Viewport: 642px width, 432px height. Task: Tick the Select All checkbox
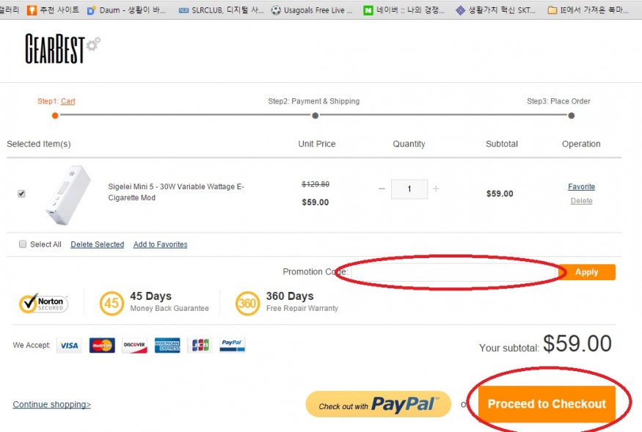tap(23, 244)
